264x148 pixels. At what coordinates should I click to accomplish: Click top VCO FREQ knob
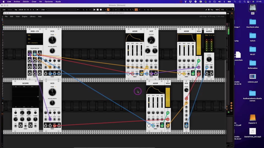tap(52, 40)
